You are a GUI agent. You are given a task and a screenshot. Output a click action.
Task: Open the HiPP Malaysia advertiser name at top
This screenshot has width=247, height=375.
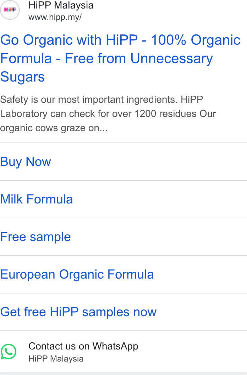(x=61, y=5)
